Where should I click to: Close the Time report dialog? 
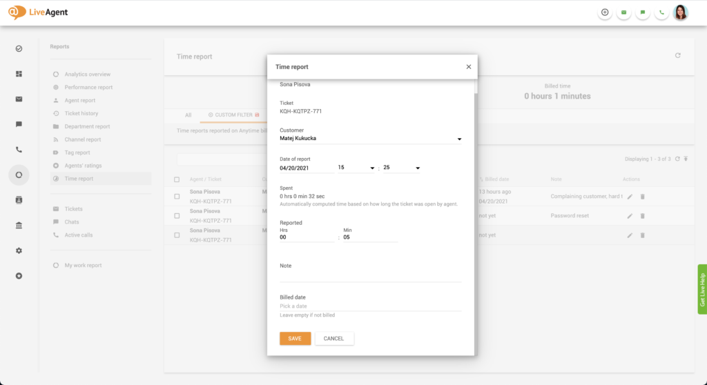[468, 67]
